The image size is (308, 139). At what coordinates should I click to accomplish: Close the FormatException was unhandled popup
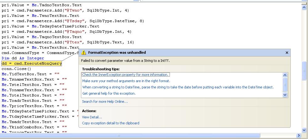pyautogui.click(x=287, y=52)
